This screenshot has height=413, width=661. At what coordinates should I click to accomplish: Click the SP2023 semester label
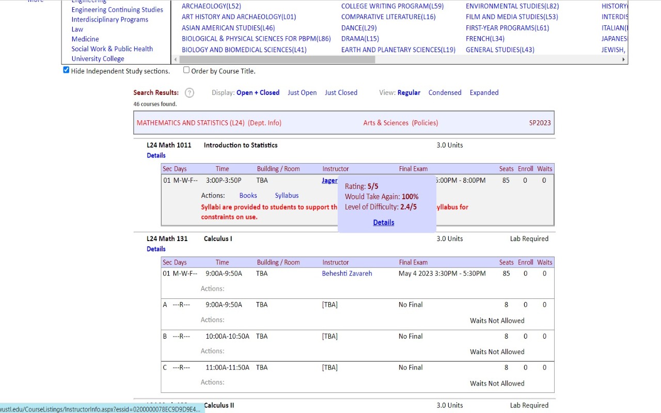tap(540, 123)
